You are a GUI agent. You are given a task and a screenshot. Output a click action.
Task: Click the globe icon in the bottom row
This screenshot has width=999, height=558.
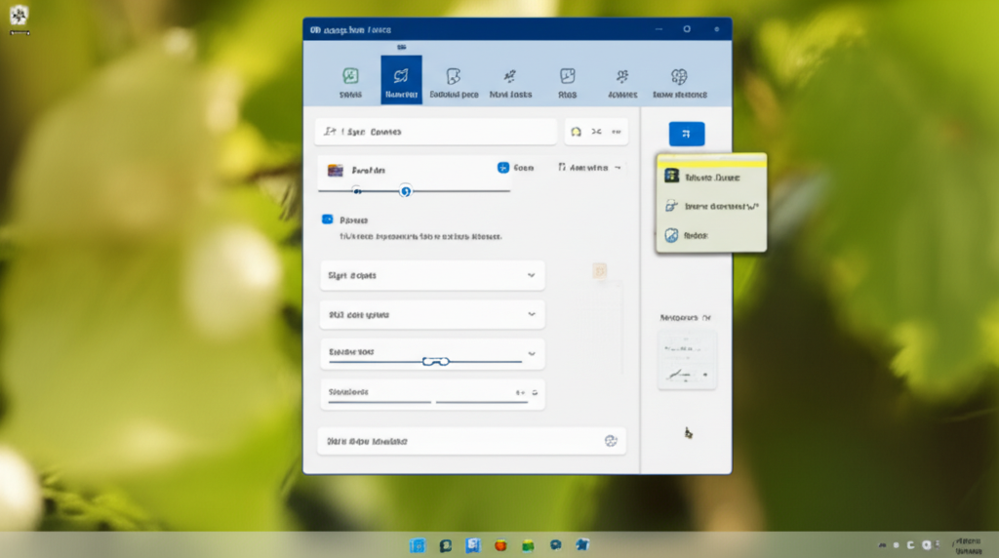[x=611, y=441]
